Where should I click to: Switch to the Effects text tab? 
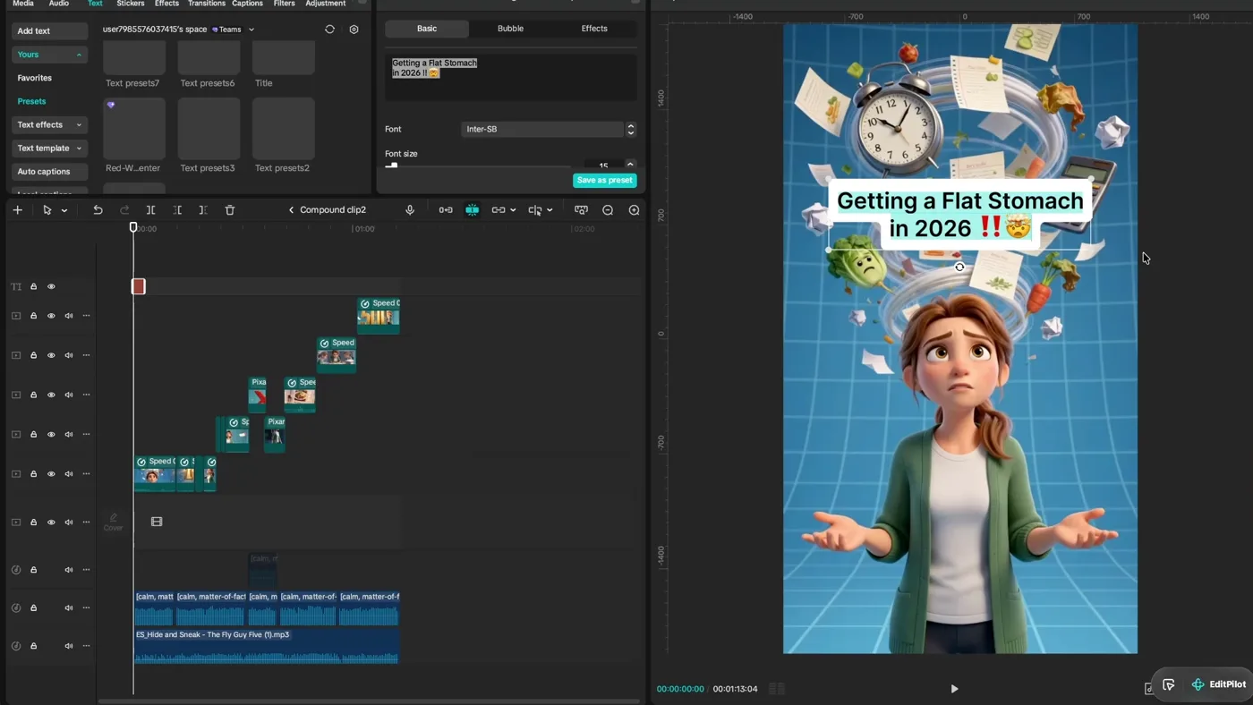594,29
